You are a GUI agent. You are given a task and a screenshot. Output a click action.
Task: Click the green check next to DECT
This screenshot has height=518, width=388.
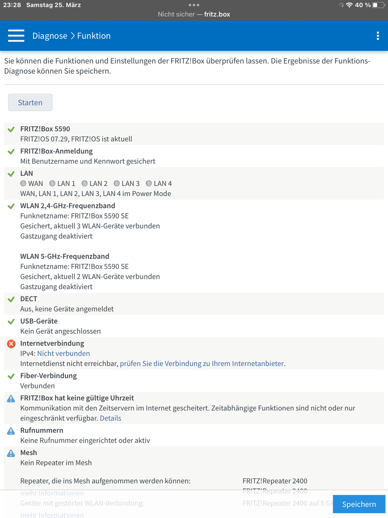(x=11, y=299)
